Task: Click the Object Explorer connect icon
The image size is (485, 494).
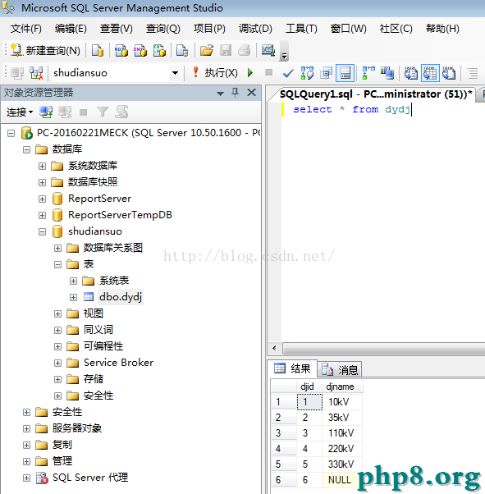Action: pos(46,112)
